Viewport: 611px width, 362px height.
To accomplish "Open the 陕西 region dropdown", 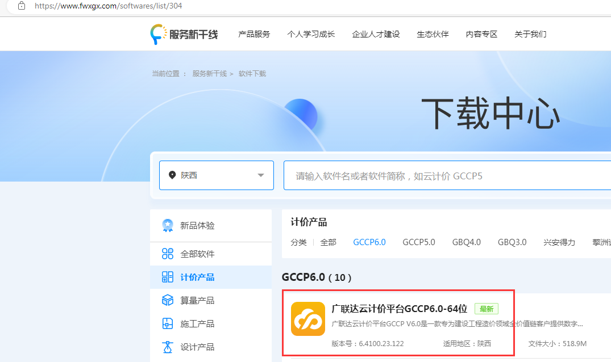I will click(x=217, y=175).
